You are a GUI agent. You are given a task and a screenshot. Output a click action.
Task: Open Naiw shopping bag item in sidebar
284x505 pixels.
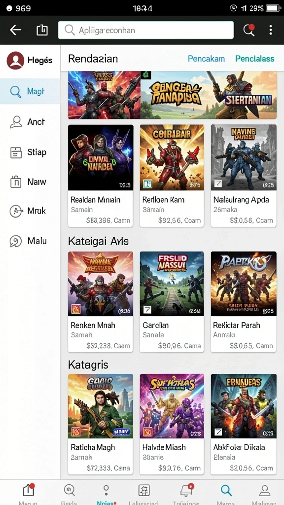pos(30,181)
